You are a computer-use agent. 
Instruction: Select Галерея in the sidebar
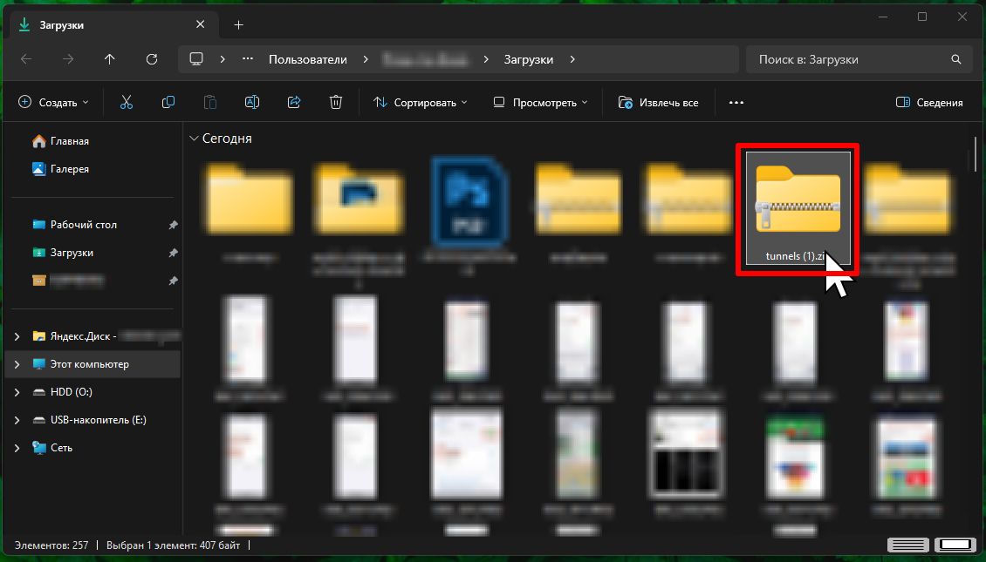pos(69,169)
